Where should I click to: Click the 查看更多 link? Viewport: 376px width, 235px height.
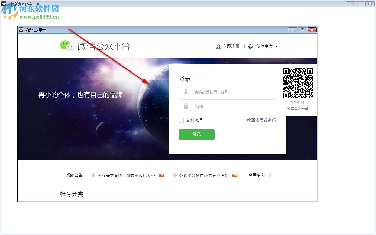(x=257, y=175)
